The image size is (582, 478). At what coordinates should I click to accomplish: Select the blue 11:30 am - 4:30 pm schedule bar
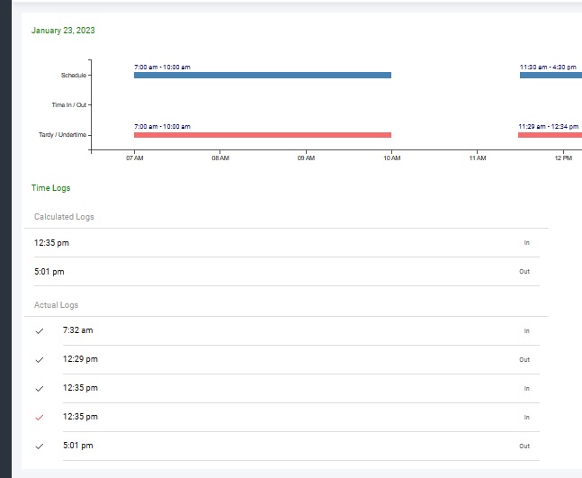[551, 76]
